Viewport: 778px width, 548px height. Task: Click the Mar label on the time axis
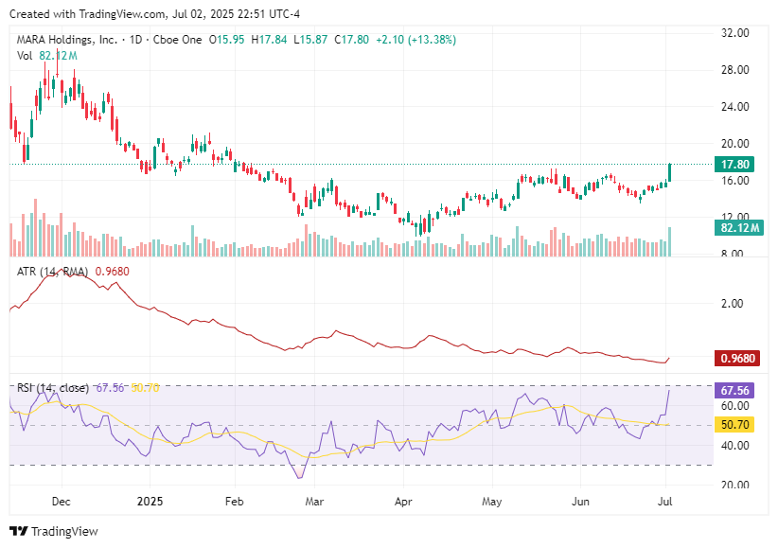coord(314,502)
